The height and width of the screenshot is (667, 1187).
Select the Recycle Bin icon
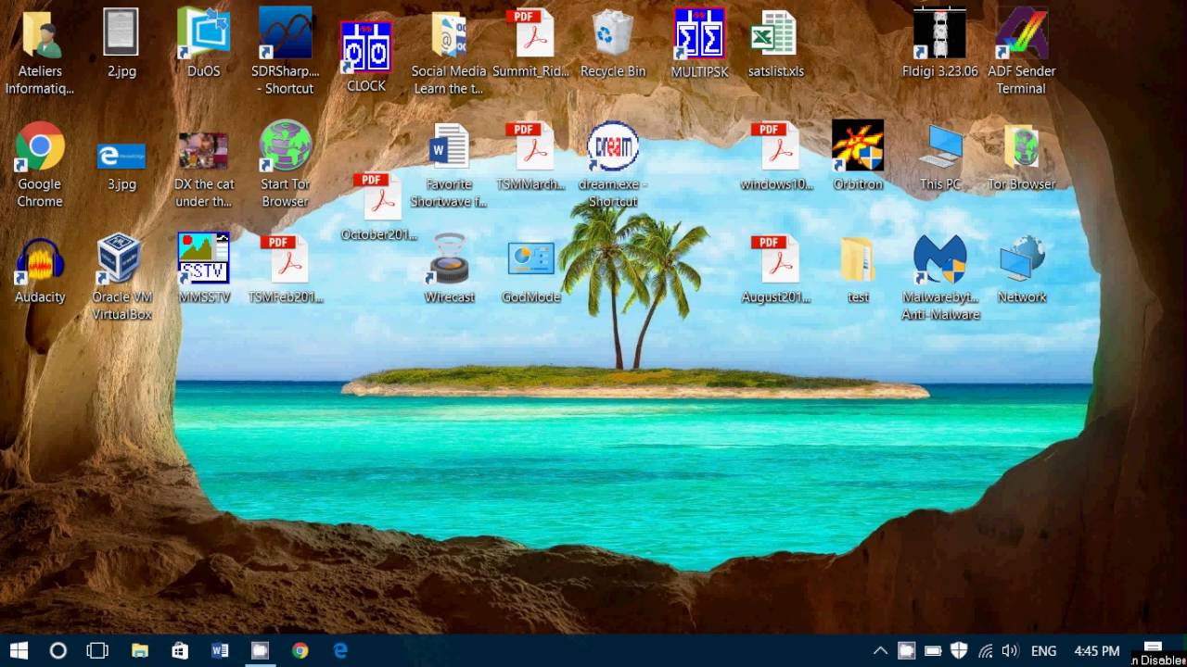pyautogui.click(x=612, y=35)
